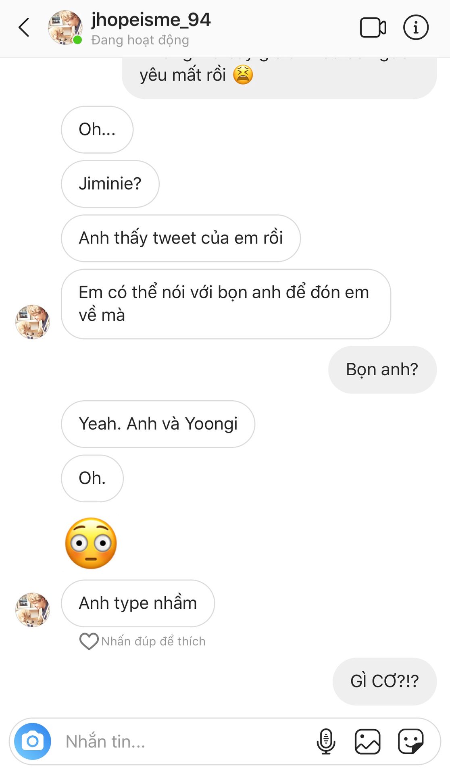Tap the back arrow icon
The height and width of the screenshot is (774, 450).
[24, 27]
